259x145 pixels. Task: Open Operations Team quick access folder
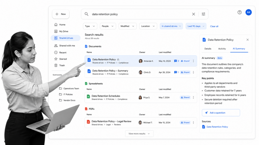69,88
